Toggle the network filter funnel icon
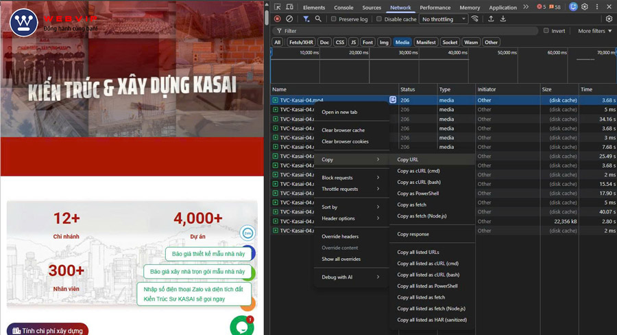Screen dimensions: 617x335 click(x=306, y=19)
